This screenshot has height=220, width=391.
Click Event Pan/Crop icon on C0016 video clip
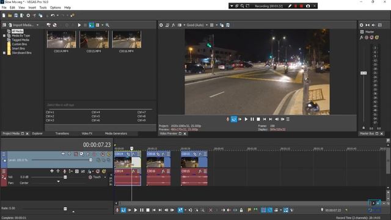coord(158,154)
